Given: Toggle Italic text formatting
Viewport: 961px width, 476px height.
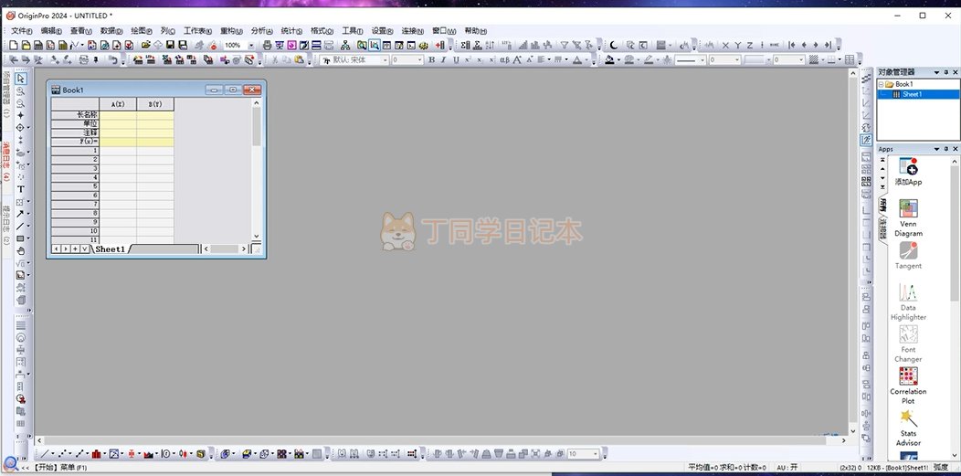Looking at the screenshot, I should pos(444,60).
